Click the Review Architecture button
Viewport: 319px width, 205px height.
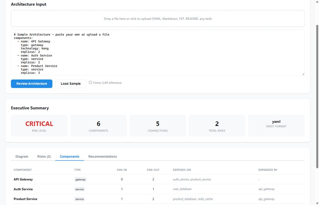[x=32, y=84]
